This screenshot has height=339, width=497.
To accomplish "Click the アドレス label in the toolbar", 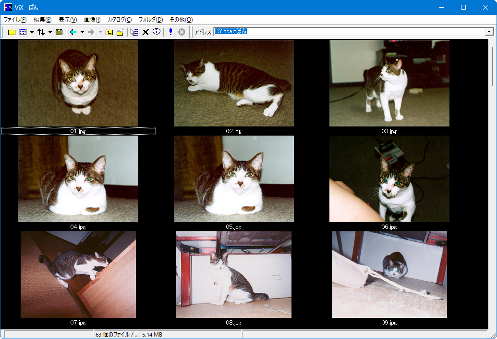I will point(203,32).
